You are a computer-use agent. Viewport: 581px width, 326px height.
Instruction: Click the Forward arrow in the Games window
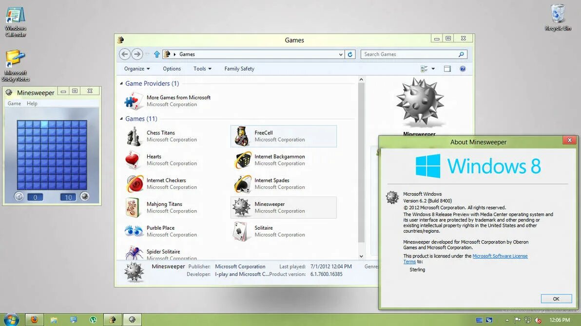[137, 54]
